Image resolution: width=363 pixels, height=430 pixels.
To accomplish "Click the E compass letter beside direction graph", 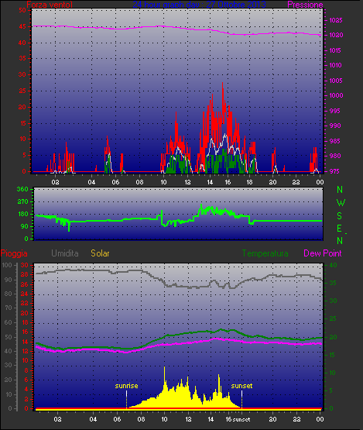I will [x=339, y=229].
